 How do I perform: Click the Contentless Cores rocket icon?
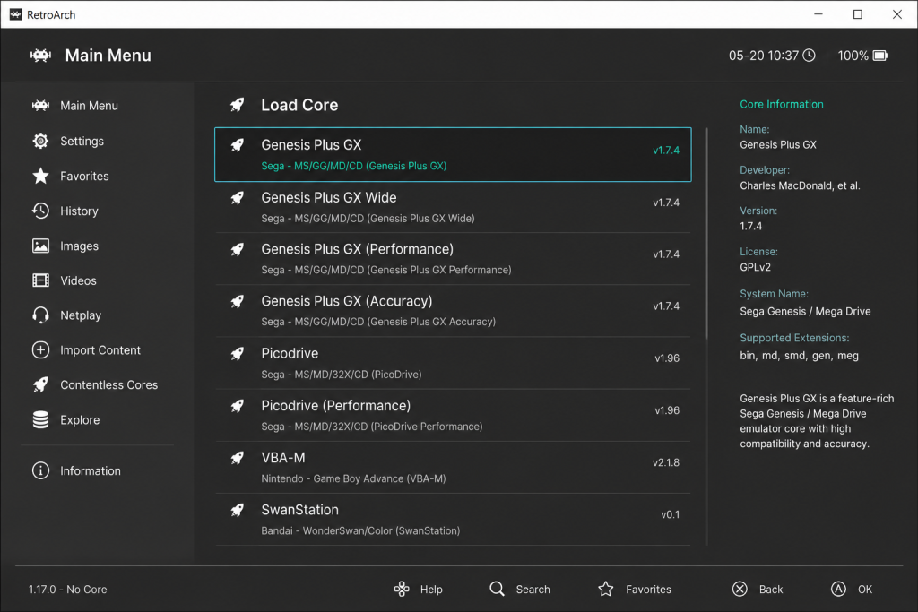point(40,384)
